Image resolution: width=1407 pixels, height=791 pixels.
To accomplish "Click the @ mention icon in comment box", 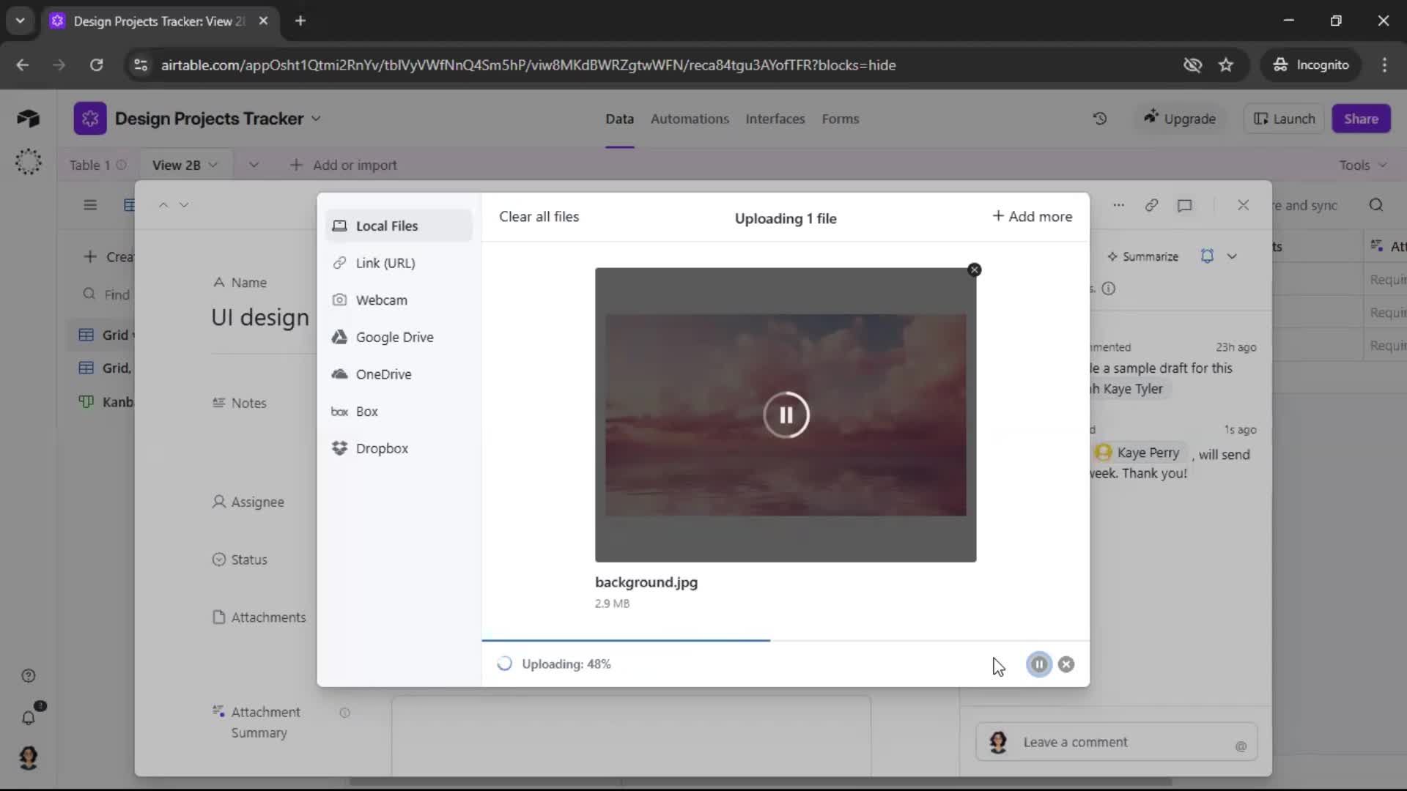I will coord(1241,746).
